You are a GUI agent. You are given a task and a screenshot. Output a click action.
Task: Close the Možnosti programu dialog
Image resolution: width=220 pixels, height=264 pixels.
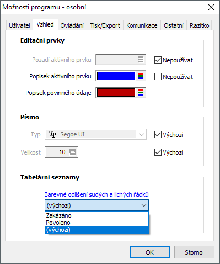(x=211, y=7)
